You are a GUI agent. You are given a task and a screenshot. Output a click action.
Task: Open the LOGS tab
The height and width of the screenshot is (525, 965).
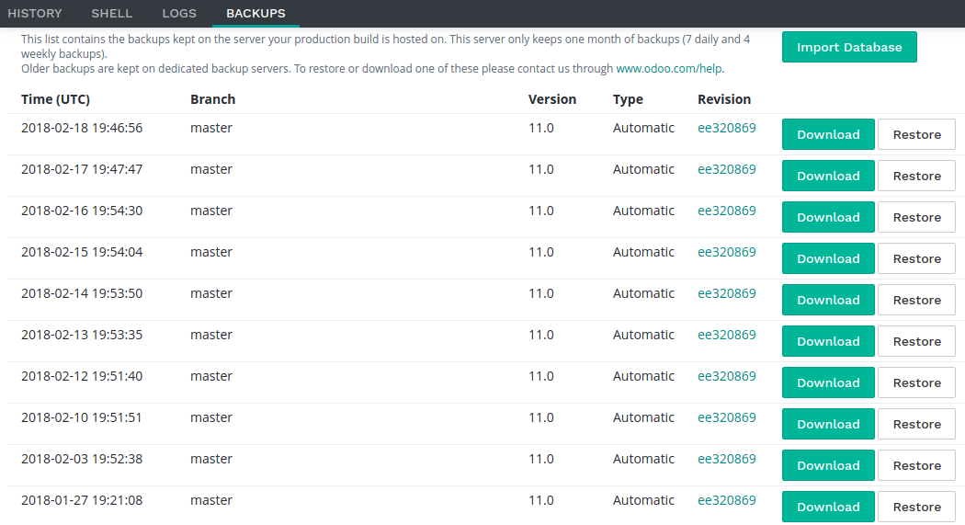tap(179, 13)
